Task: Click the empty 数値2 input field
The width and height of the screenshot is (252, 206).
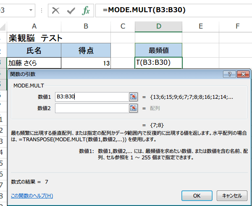Action: point(92,108)
